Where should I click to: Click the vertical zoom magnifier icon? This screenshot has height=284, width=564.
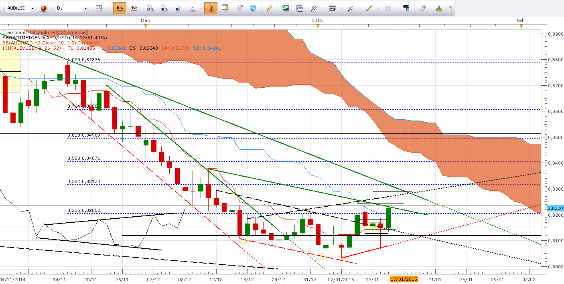(x=192, y=8)
